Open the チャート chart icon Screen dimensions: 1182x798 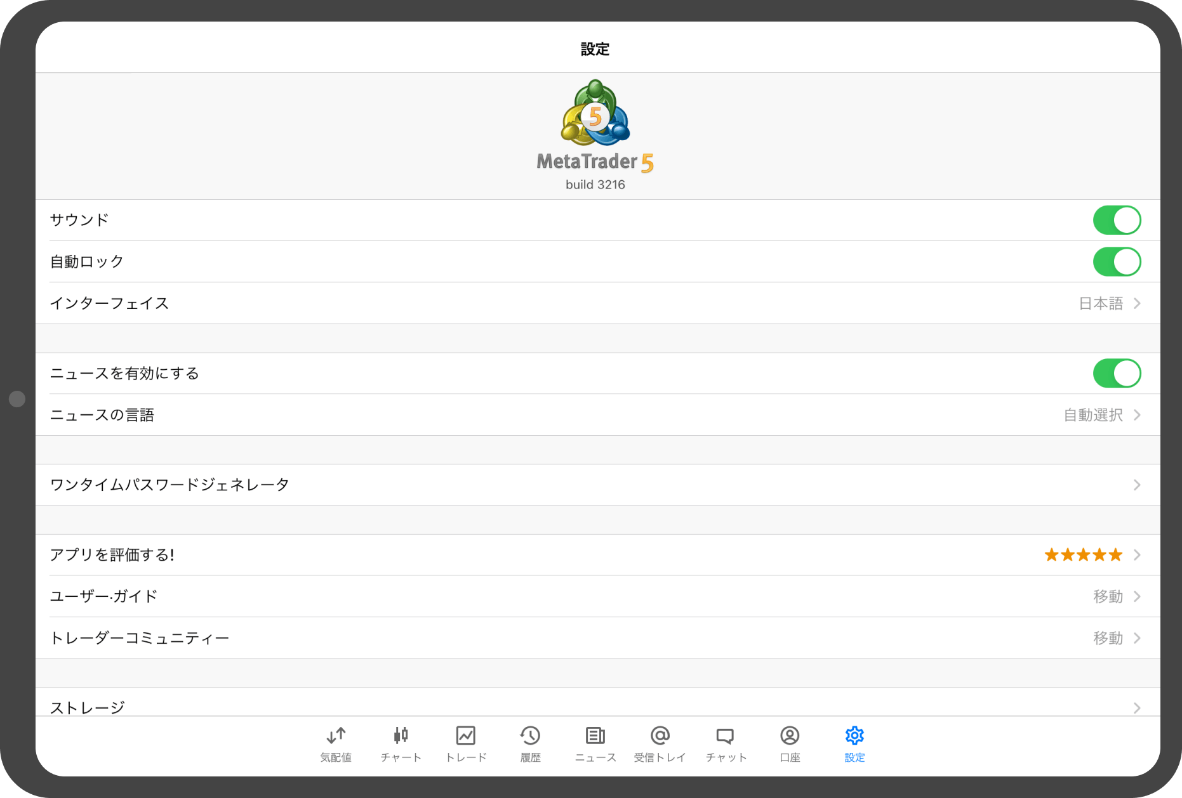coord(401,736)
